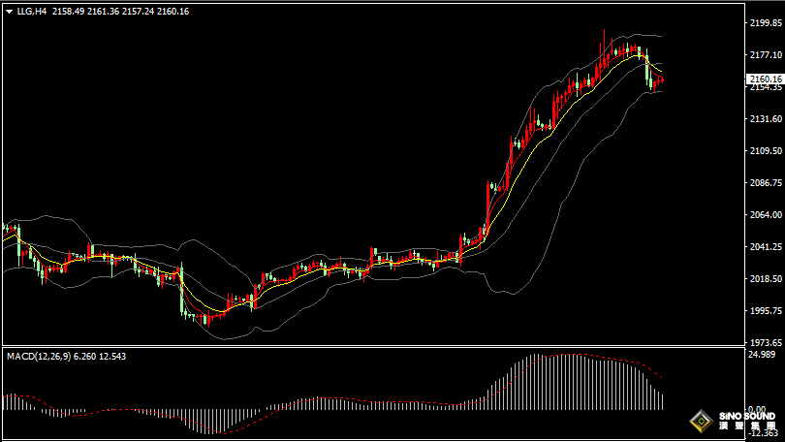785x442 pixels.
Task: Click the highlighted current price tag 2160.16
Action: click(765, 79)
